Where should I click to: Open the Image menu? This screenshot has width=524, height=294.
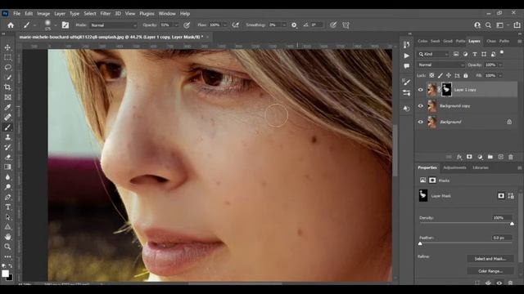click(43, 14)
